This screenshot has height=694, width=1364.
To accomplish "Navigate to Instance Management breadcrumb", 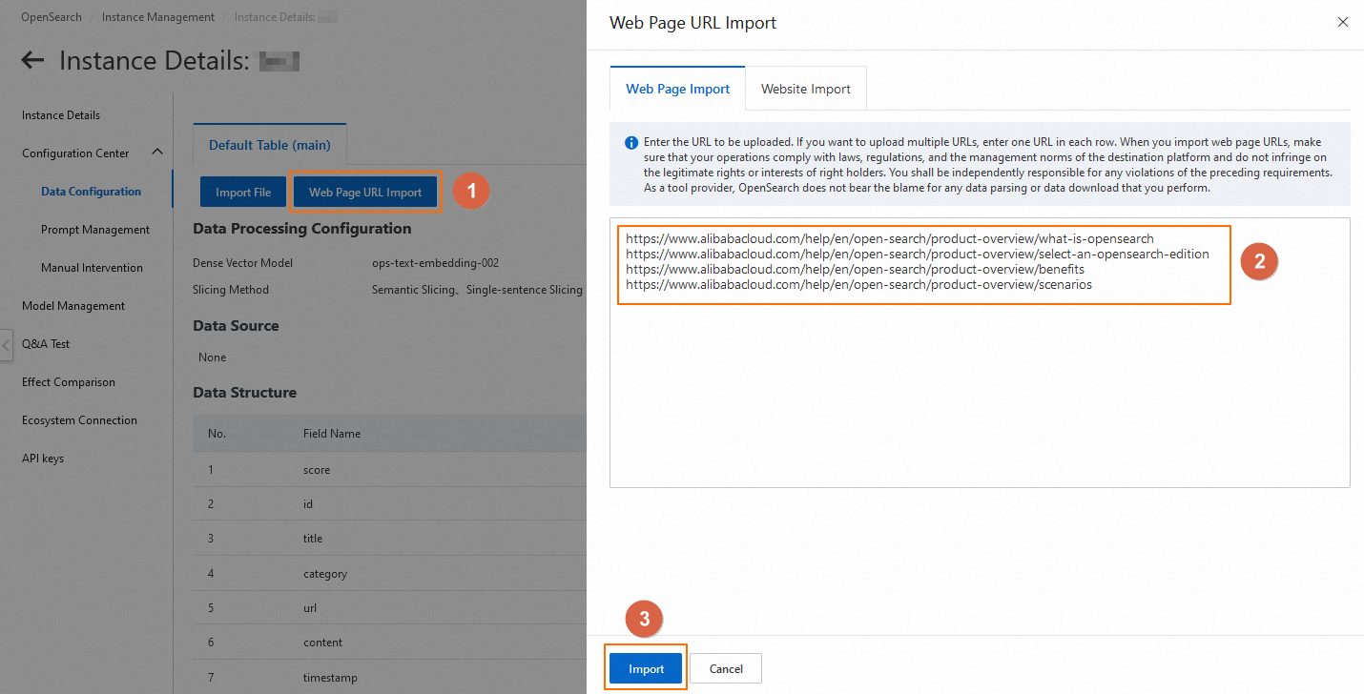I will point(158,17).
